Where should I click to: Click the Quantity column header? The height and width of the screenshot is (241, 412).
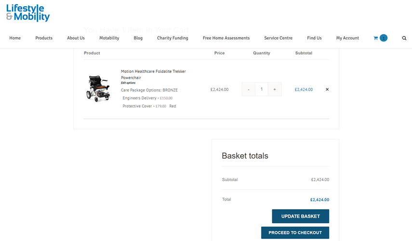click(262, 53)
